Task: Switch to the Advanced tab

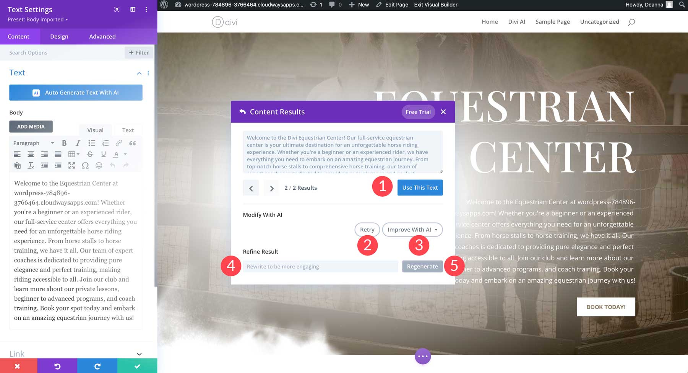Action: point(102,37)
